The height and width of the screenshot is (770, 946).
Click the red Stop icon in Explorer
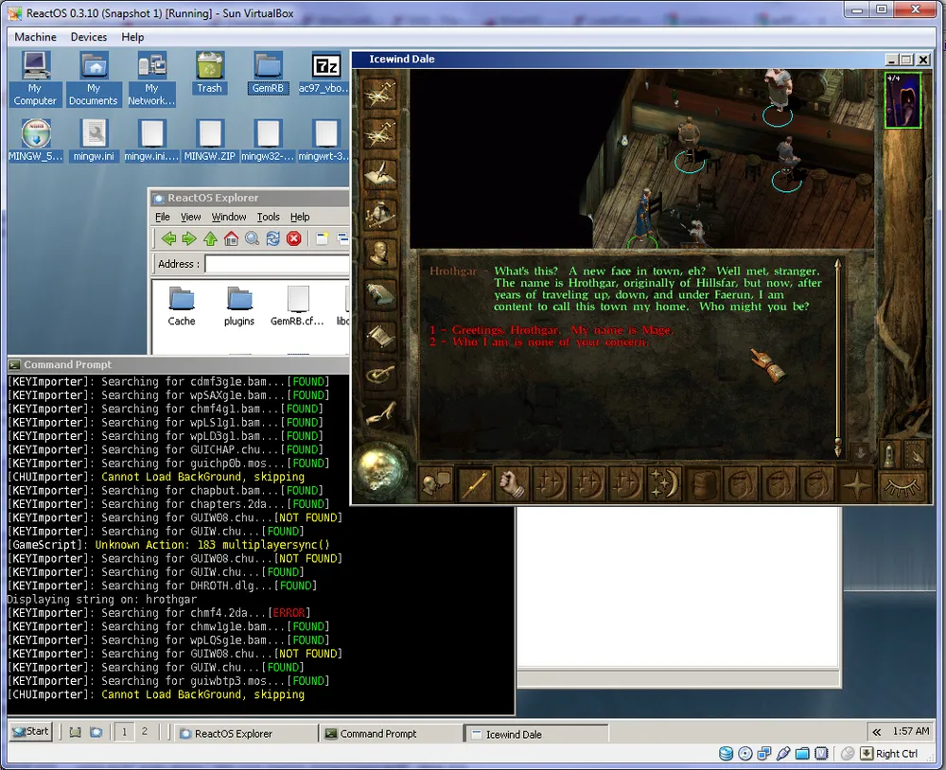pyautogui.click(x=294, y=239)
